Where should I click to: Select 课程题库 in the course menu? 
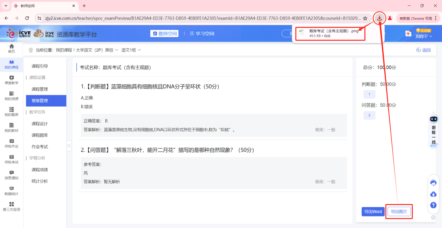tap(40, 135)
